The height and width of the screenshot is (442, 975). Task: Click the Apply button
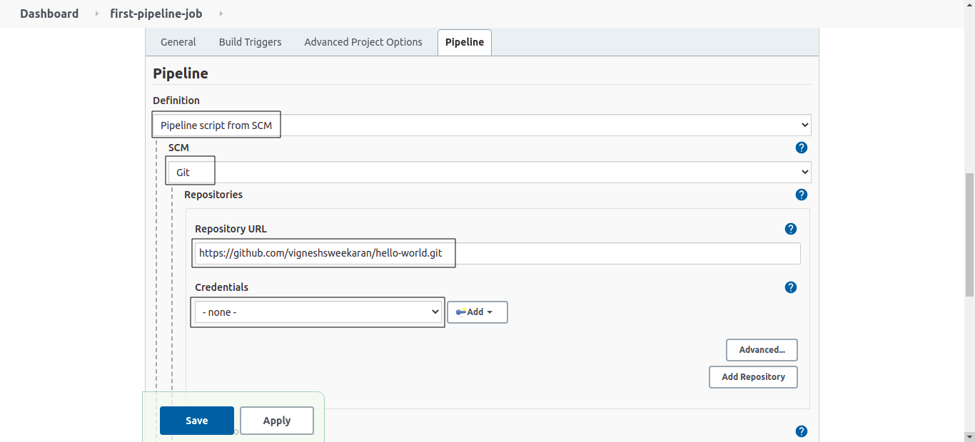click(277, 421)
